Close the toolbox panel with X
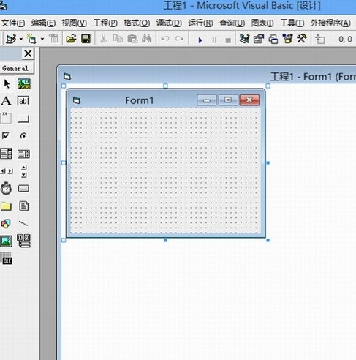Viewport: 356px width, 360px height. pos(28,53)
